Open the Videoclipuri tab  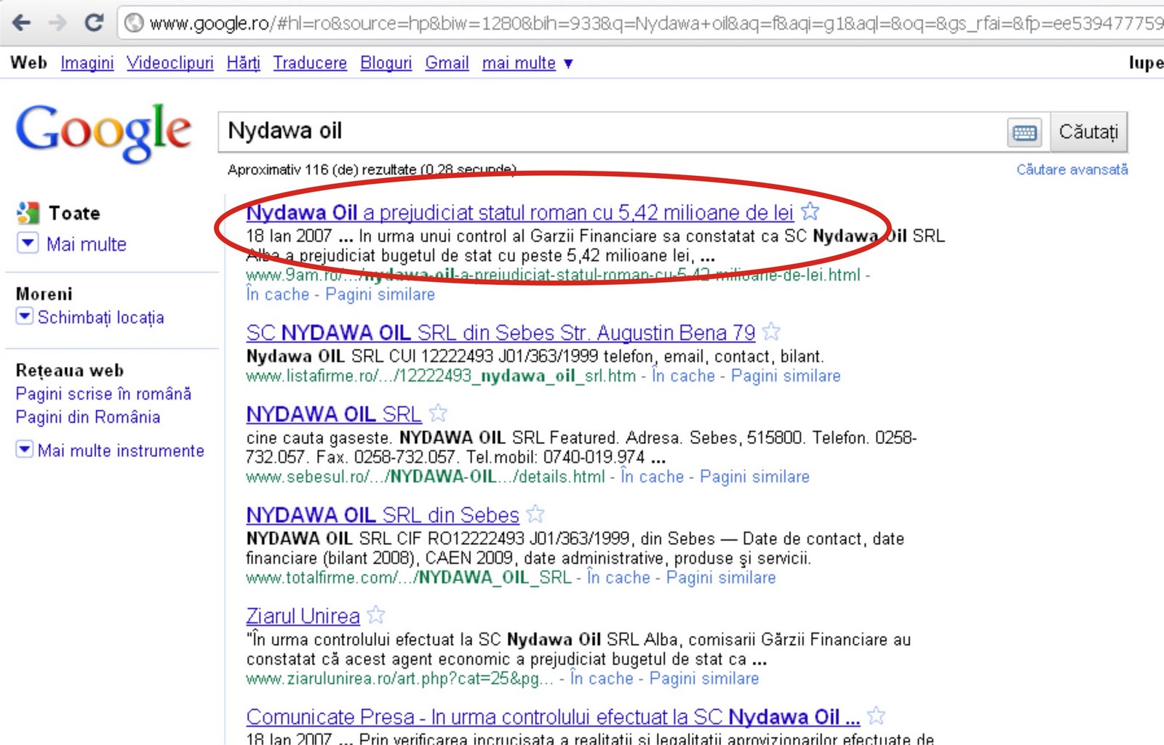[170, 63]
